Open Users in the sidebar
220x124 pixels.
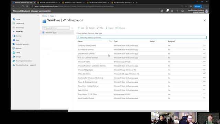(16, 52)
